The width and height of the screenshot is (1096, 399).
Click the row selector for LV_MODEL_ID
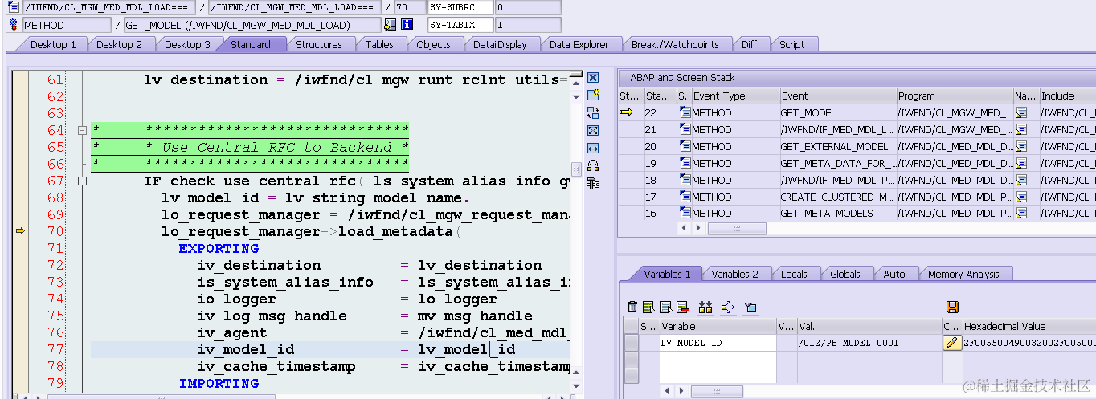tap(632, 343)
